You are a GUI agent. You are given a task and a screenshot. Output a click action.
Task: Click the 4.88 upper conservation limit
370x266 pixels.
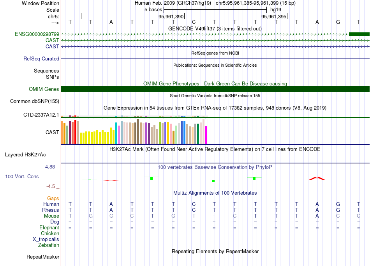pos(50,167)
